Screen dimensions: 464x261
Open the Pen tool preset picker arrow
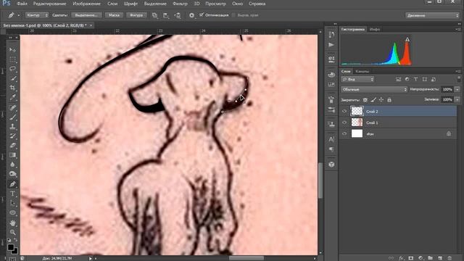click(19, 15)
